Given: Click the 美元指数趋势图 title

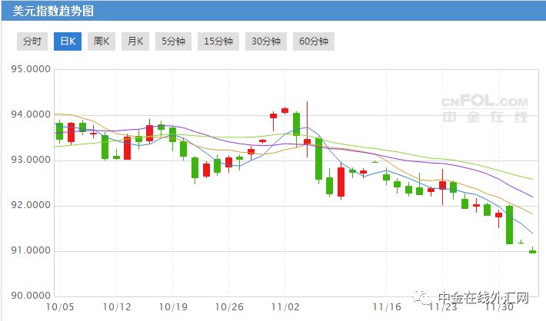Looking at the screenshot, I should click(x=53, y=11).
